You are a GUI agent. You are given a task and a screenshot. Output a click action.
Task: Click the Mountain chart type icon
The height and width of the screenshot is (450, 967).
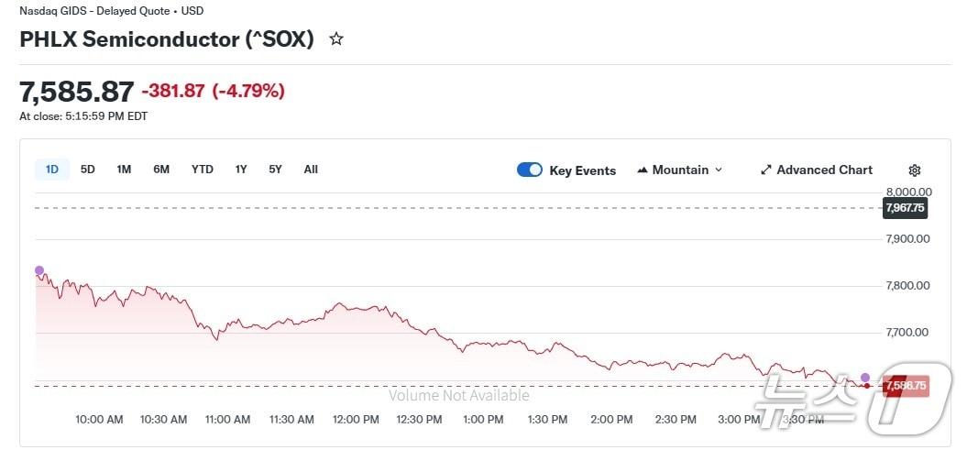pos(643,170)
